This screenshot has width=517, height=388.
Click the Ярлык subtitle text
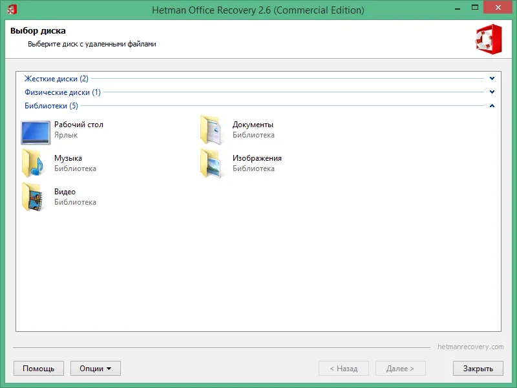click(x=66, y=135)
